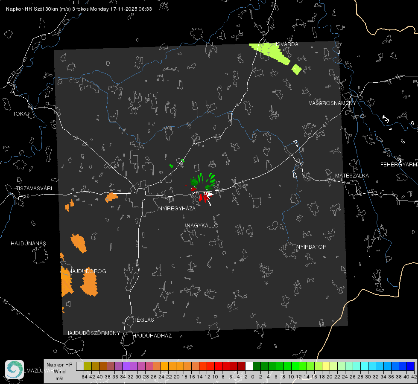Image resolution: width=418 pixels, height=384 pixels.
Task: Click the Wind label in legend
Action: [x=60, y=372]
